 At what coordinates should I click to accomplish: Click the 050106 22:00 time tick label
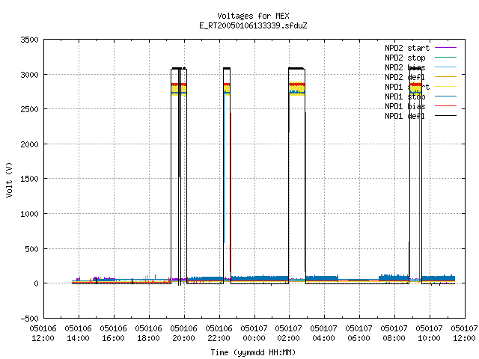(x=219, y=334)
